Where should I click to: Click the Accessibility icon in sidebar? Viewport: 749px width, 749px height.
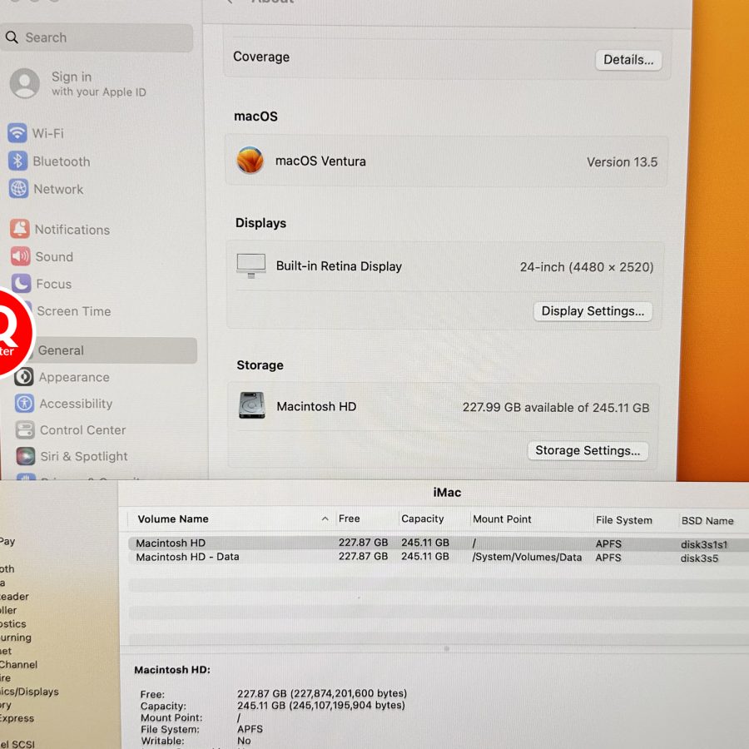pyautogui.click(x=24, y=404)
